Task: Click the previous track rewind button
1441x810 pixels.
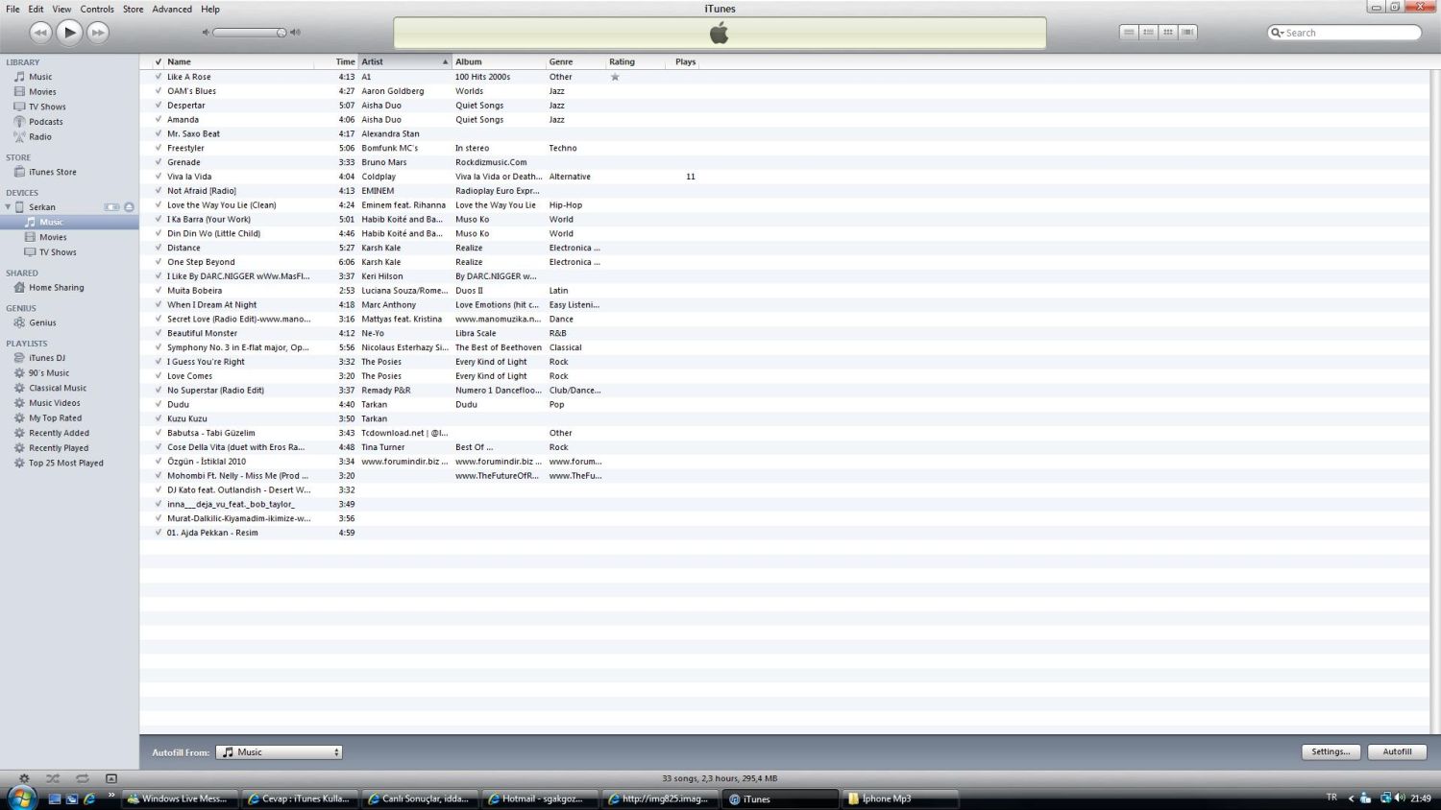Action: click(40, 33)
